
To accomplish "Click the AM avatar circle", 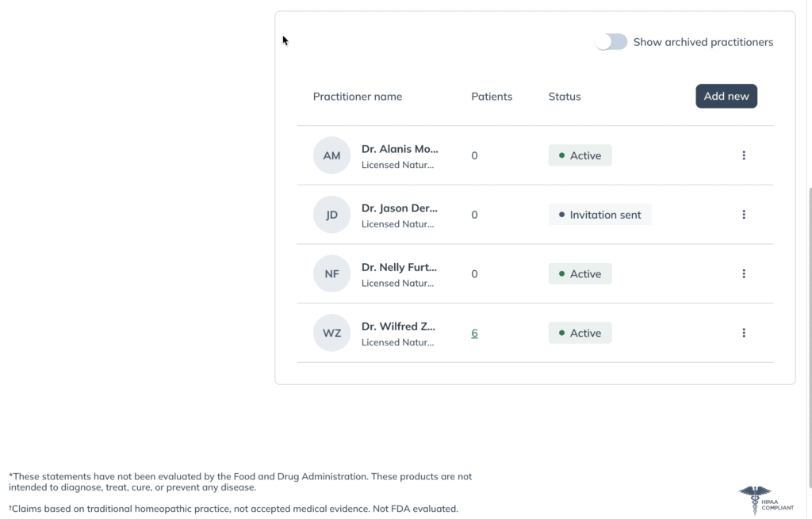I will point(332,155).
